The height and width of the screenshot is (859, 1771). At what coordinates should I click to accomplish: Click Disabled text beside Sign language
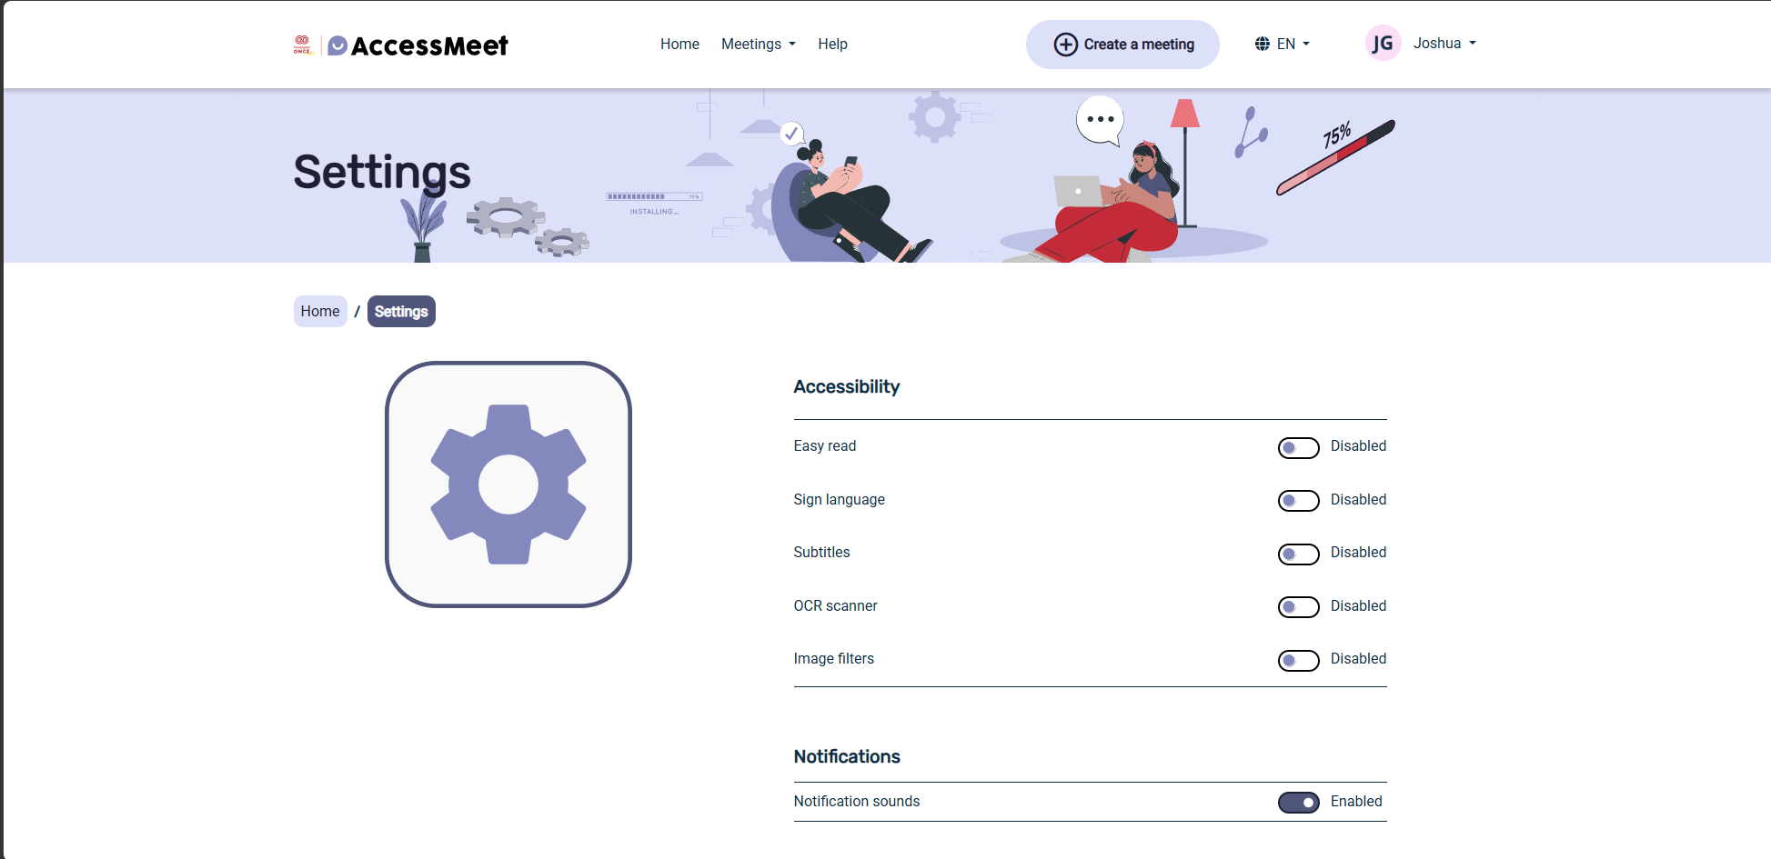click(1358, 499)
